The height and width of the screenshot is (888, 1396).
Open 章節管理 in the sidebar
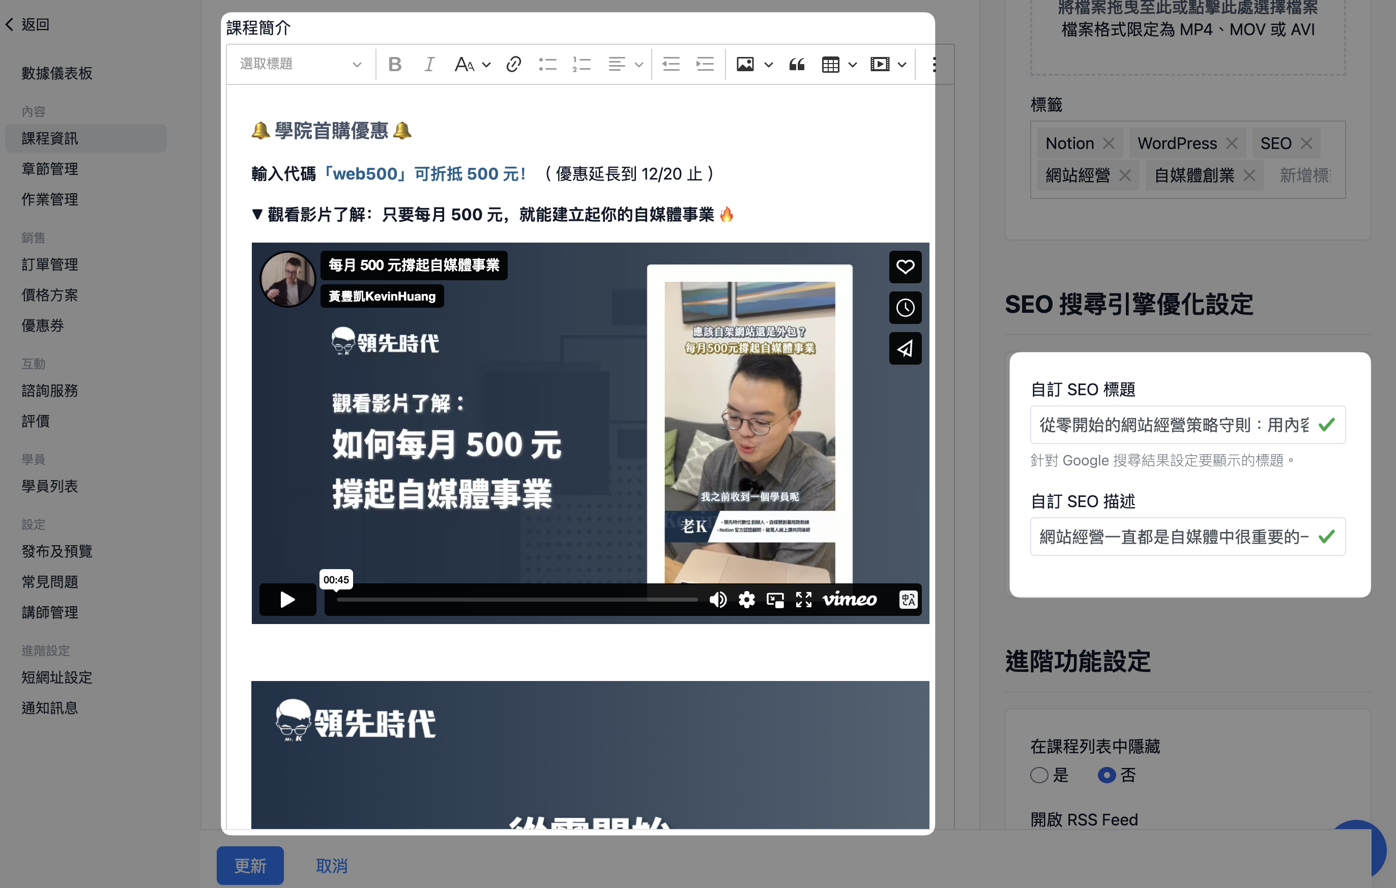pos(49,169)
